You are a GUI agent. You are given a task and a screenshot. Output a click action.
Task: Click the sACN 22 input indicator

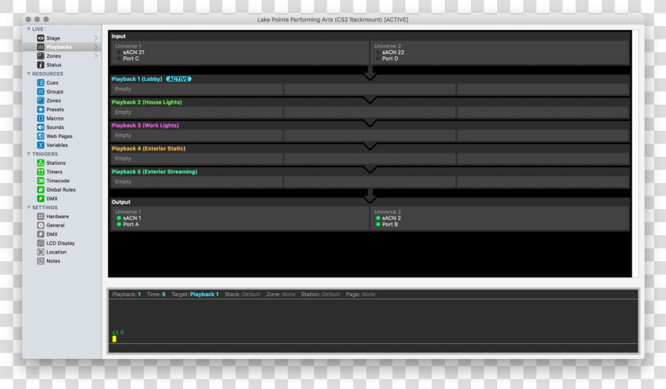(378, 52)
